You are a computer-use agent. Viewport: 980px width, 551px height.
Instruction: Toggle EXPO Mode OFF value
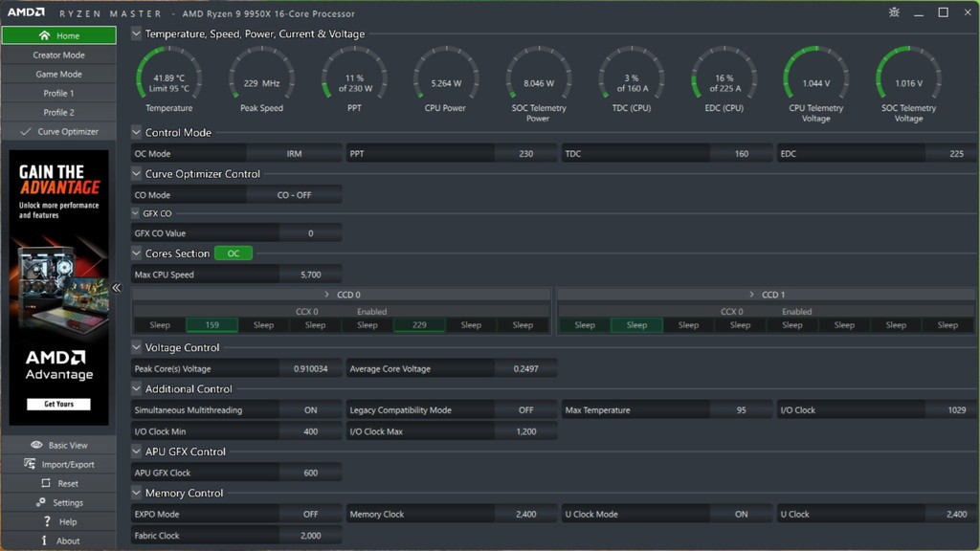(x=310, y=515)
